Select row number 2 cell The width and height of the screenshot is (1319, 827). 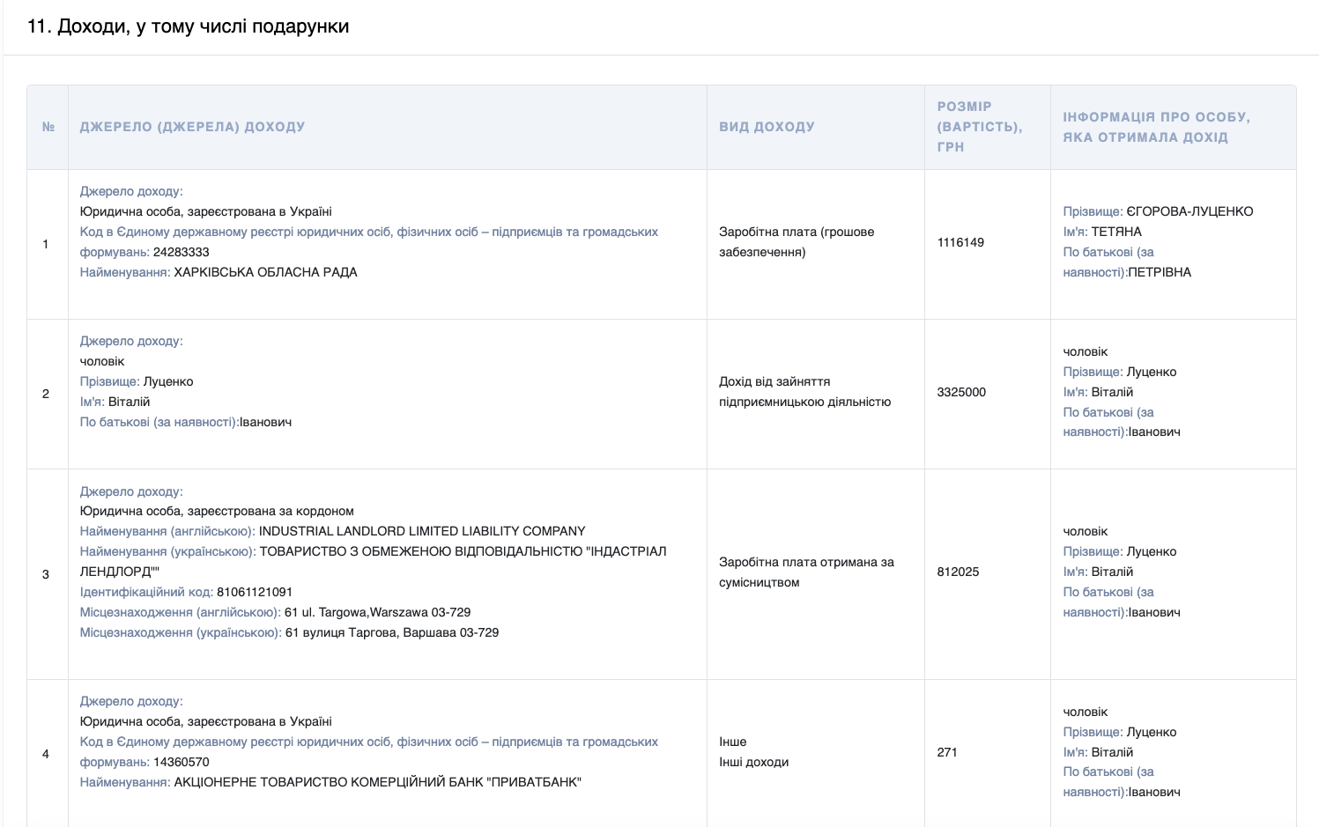(46, 394)
